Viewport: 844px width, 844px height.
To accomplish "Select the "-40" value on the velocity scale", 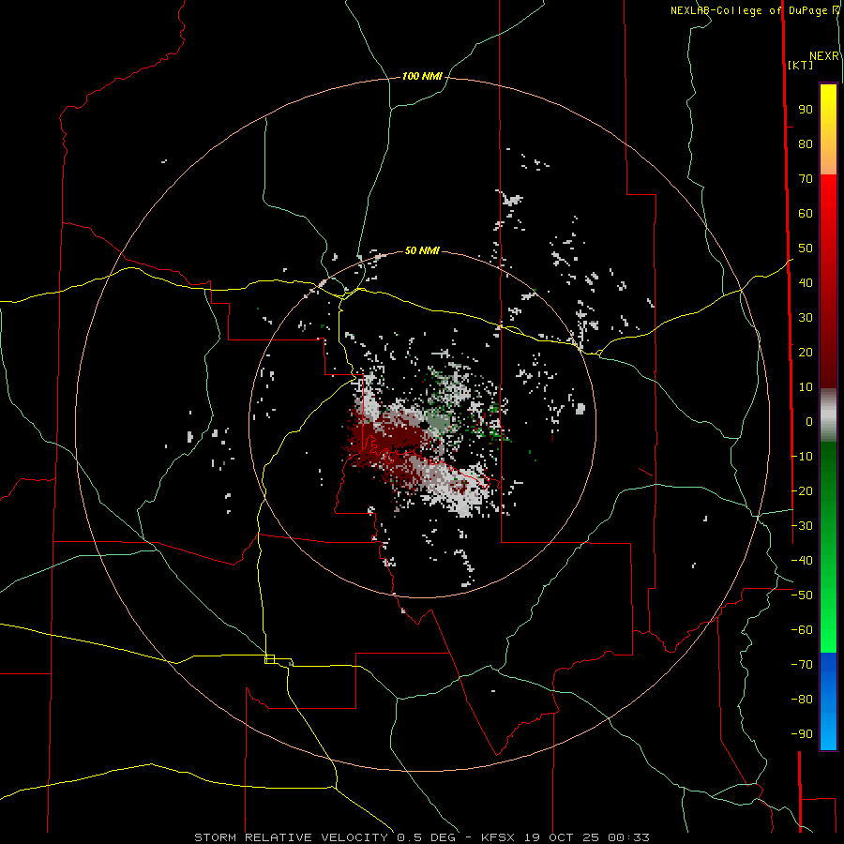I will click(x=802, y=561).
